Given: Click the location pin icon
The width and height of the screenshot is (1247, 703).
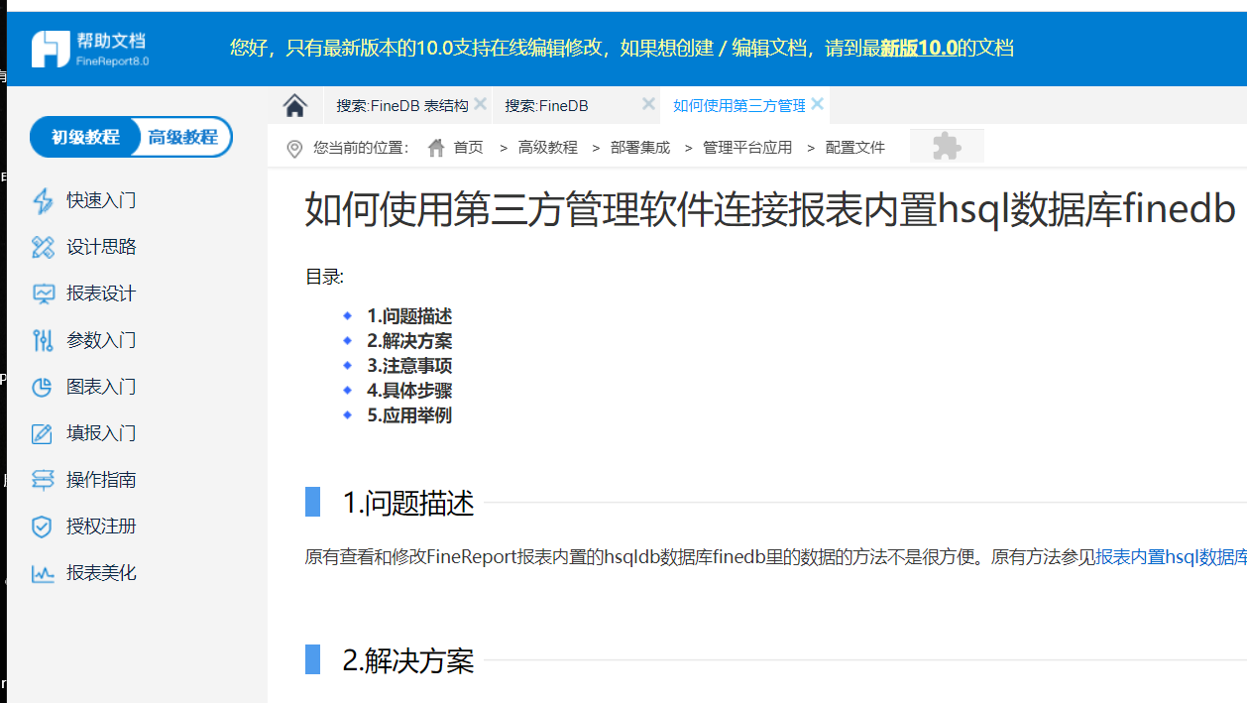Looking at the screenshot, I should [x=294, y=149].
